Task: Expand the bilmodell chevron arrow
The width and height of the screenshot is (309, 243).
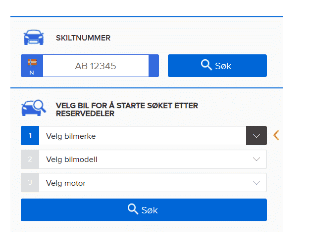Action: point(256,160)
